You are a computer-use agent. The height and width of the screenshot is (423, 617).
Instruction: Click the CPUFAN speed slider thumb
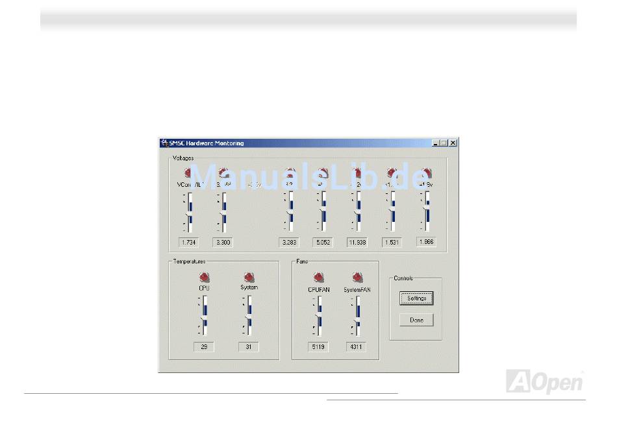318,315
